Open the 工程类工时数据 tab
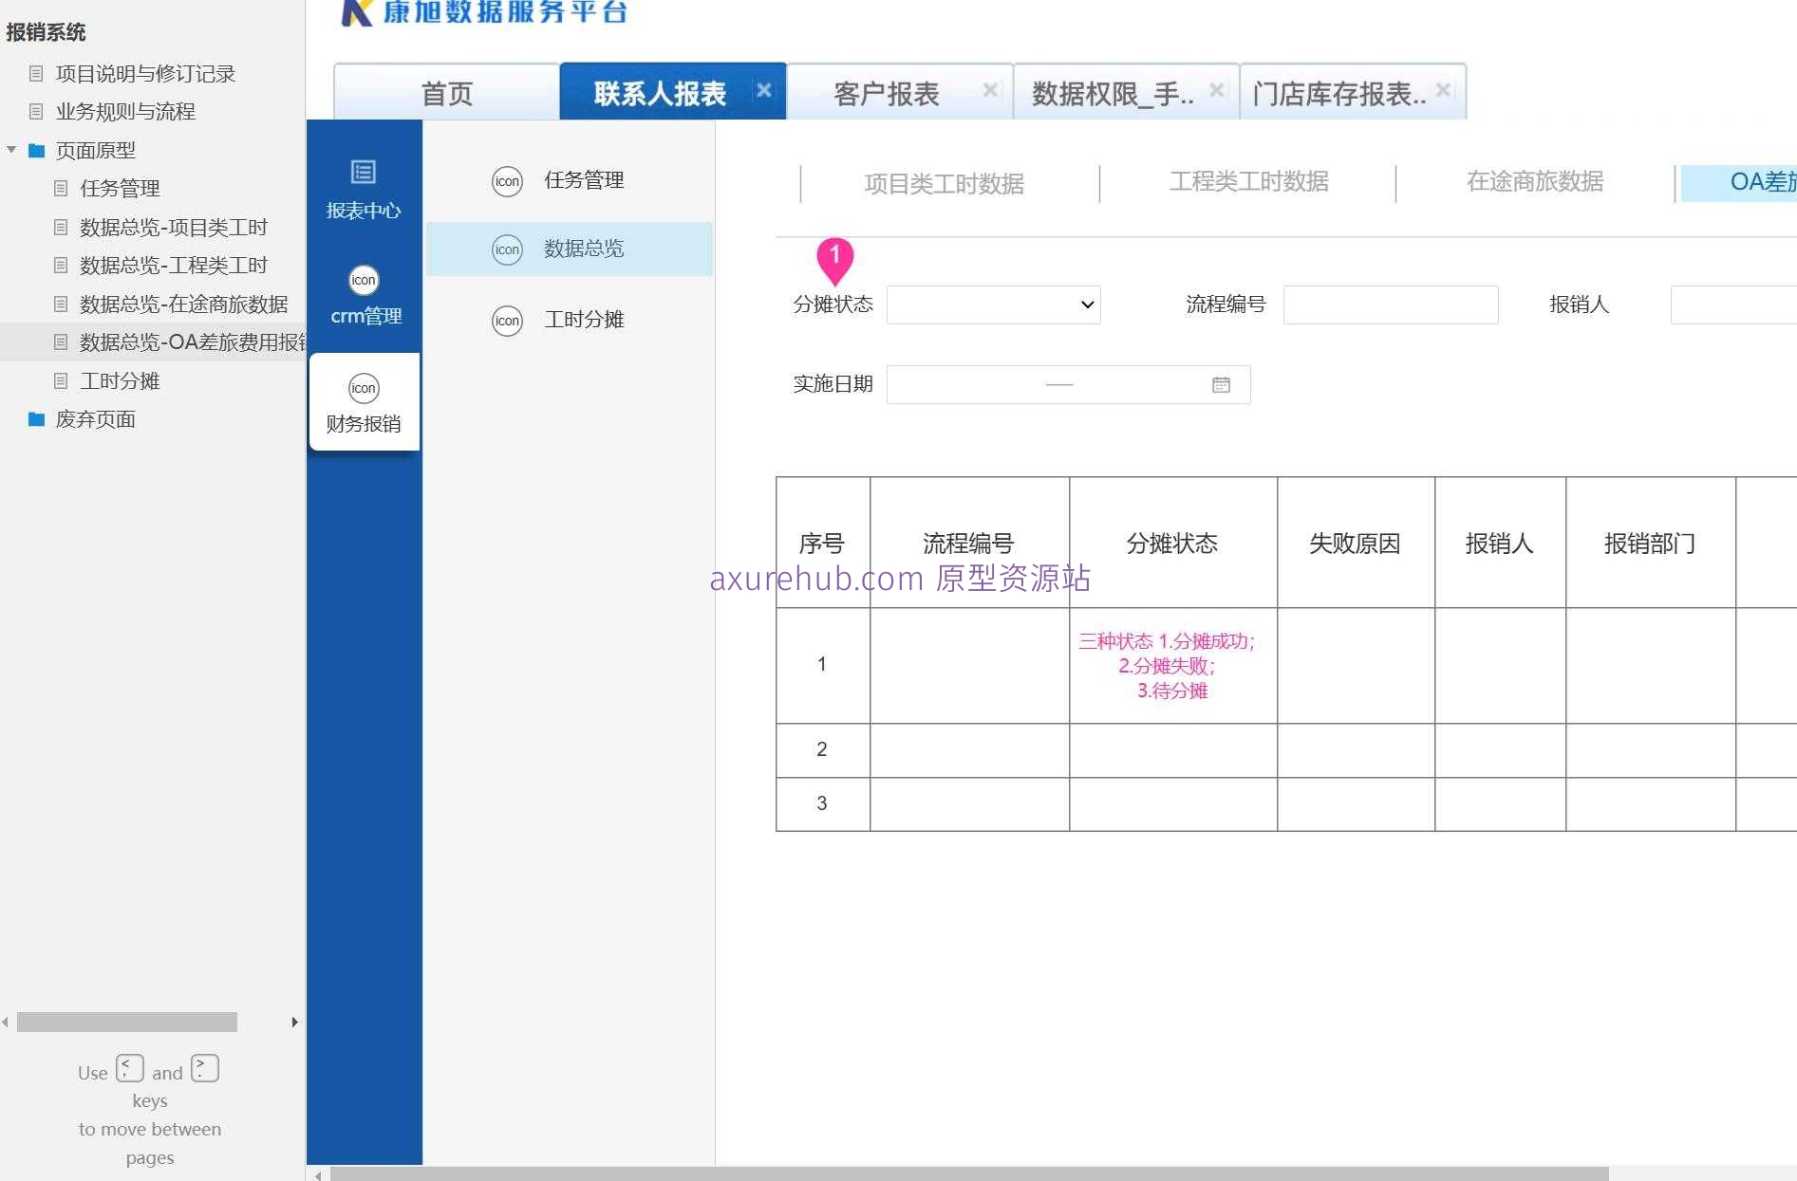 [1249, 181]
